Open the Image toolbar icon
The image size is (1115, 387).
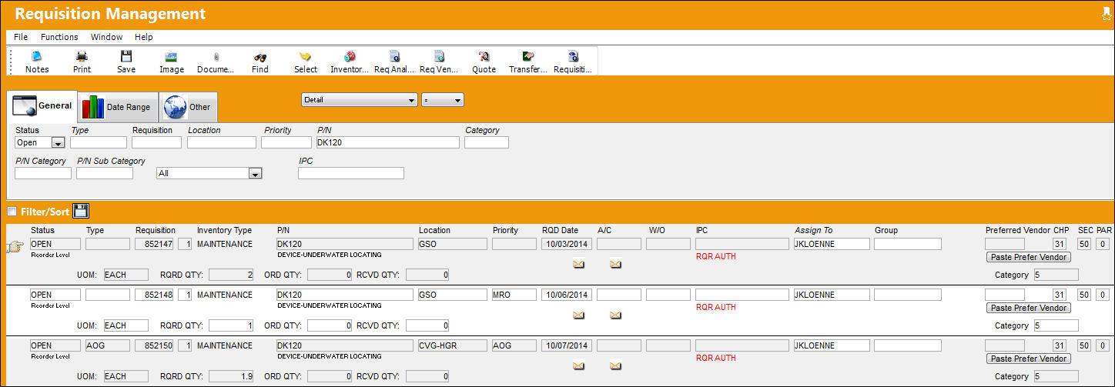coord(171,56)
